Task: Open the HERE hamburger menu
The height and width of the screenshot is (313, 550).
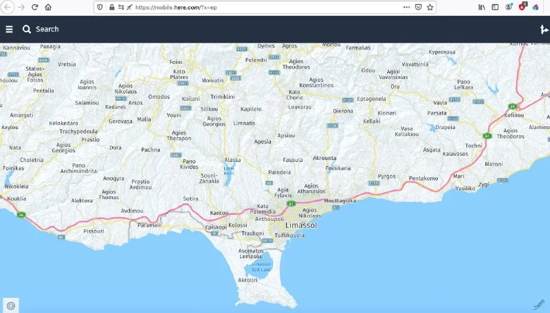Action: tap(9, 30)
